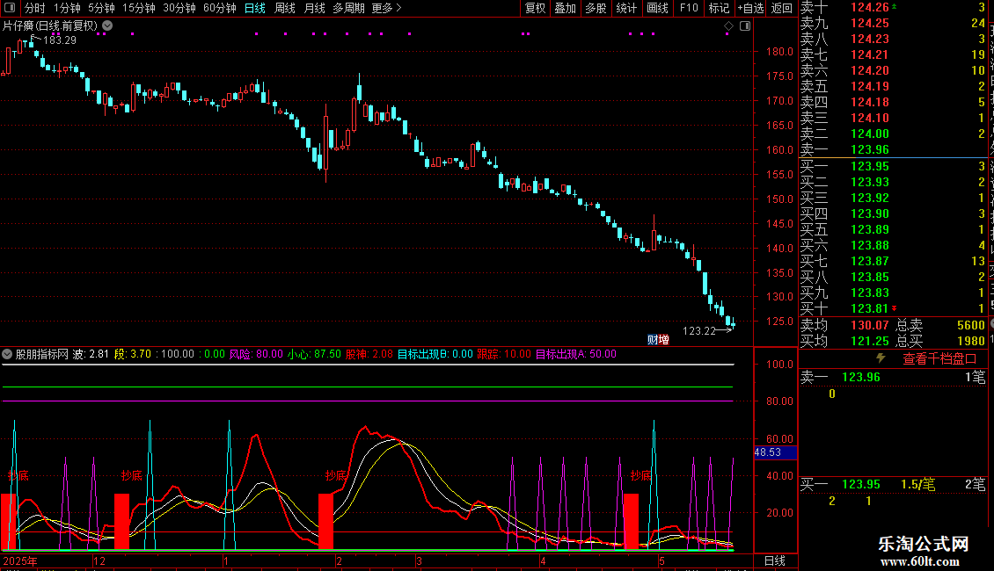Image resolution: width=994 pixels, height=571 pixels.
Task: Click the 日线 label at axis corner
Action: 775,560
